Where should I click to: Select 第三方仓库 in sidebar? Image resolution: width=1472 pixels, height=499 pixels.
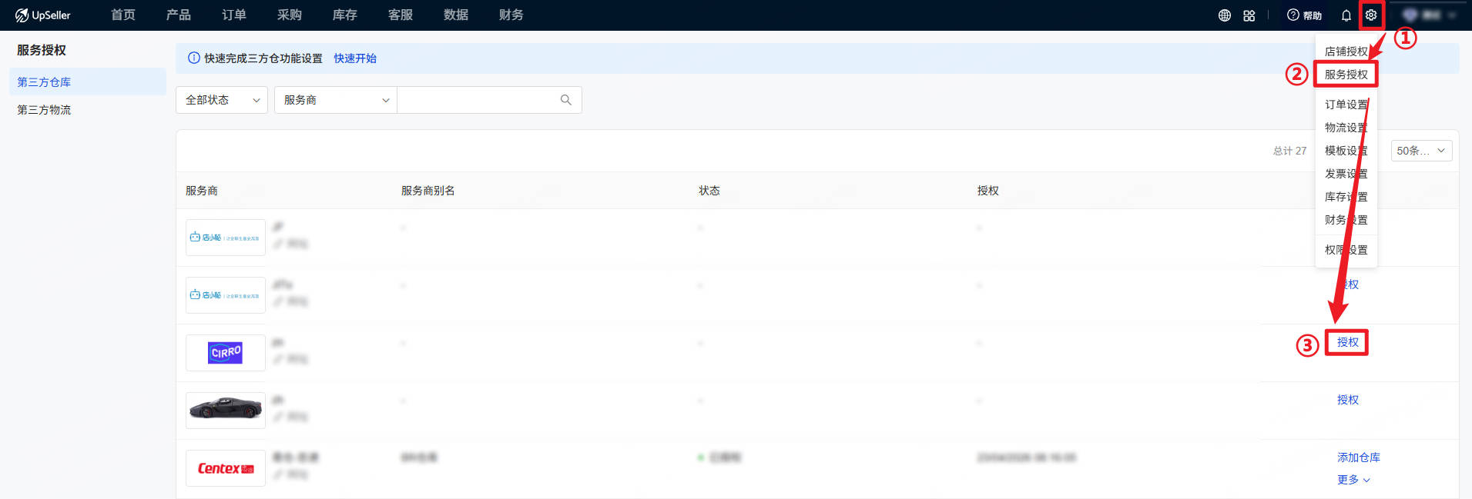coord(88,82)
